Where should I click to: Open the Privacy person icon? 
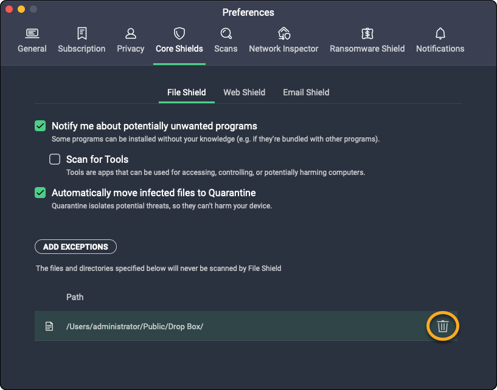tap(131, 33)
